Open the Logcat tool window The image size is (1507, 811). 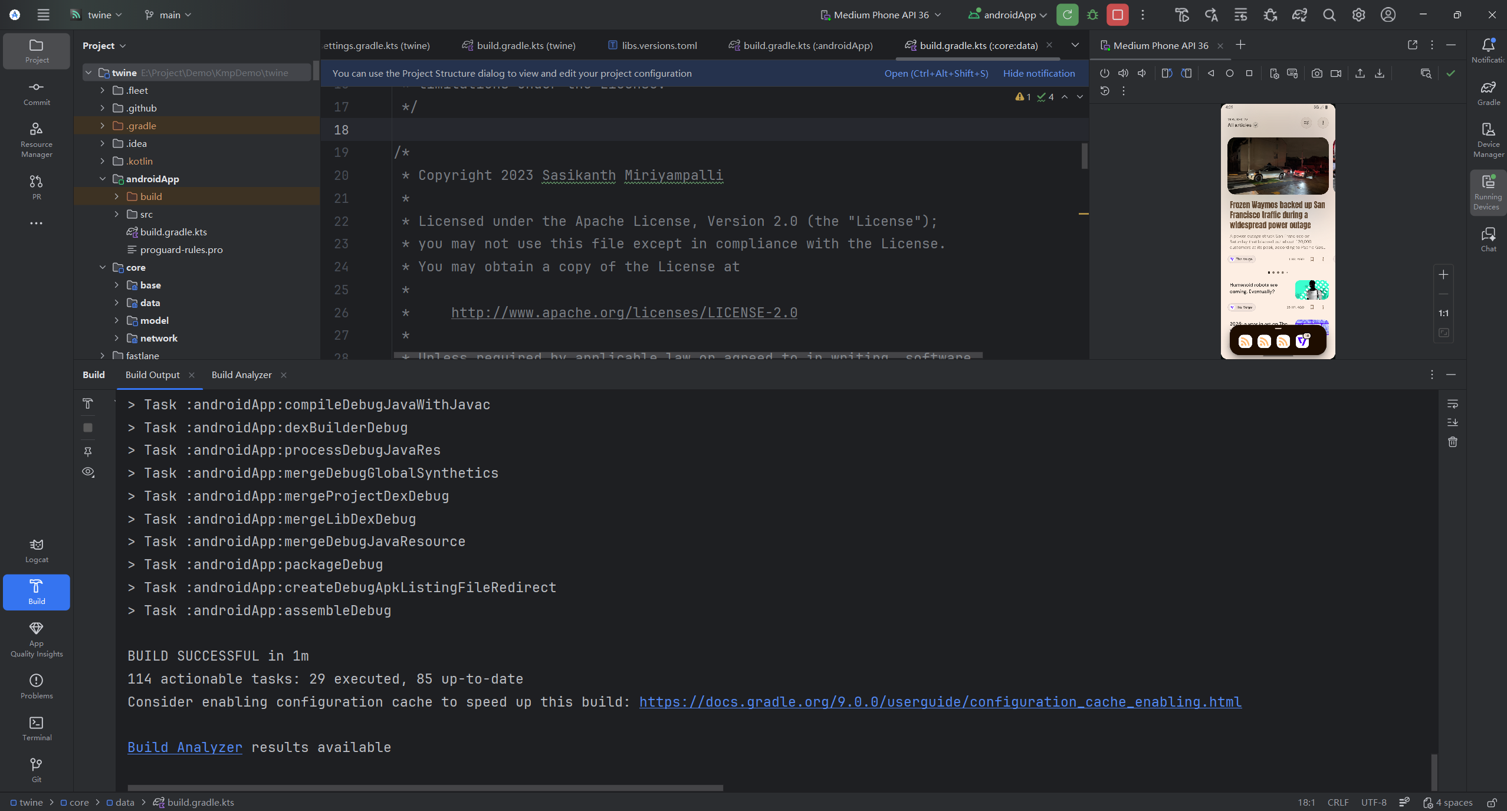point(37,550)
